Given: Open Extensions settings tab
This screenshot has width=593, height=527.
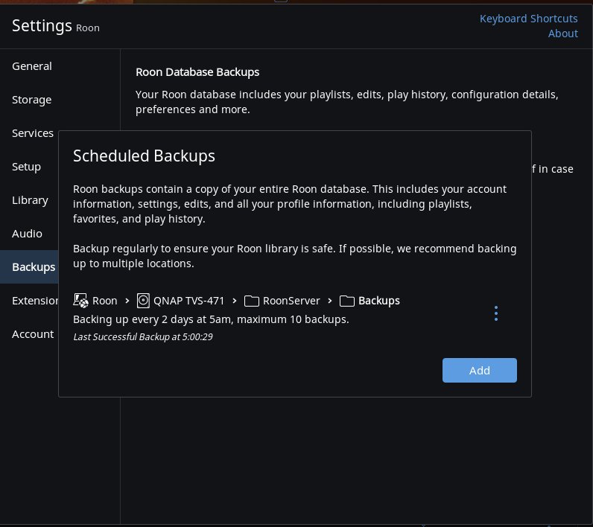Looking at the screenshot, I should tap(35, 301).
